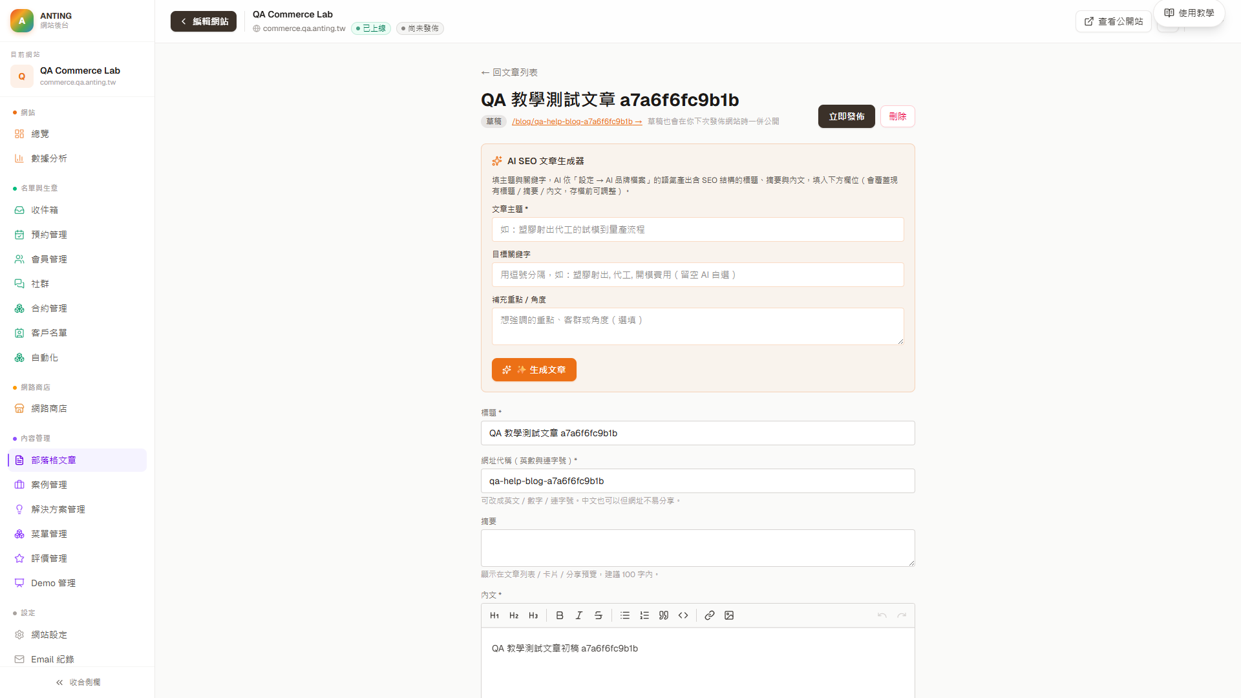Focus the 補充重點 / 角度 textarea
Screen dimensions: 1241x698
point(698,326)
